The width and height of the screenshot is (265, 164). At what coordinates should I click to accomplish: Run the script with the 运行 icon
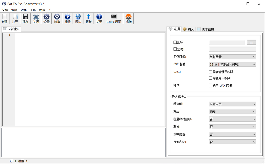[68, 17]
